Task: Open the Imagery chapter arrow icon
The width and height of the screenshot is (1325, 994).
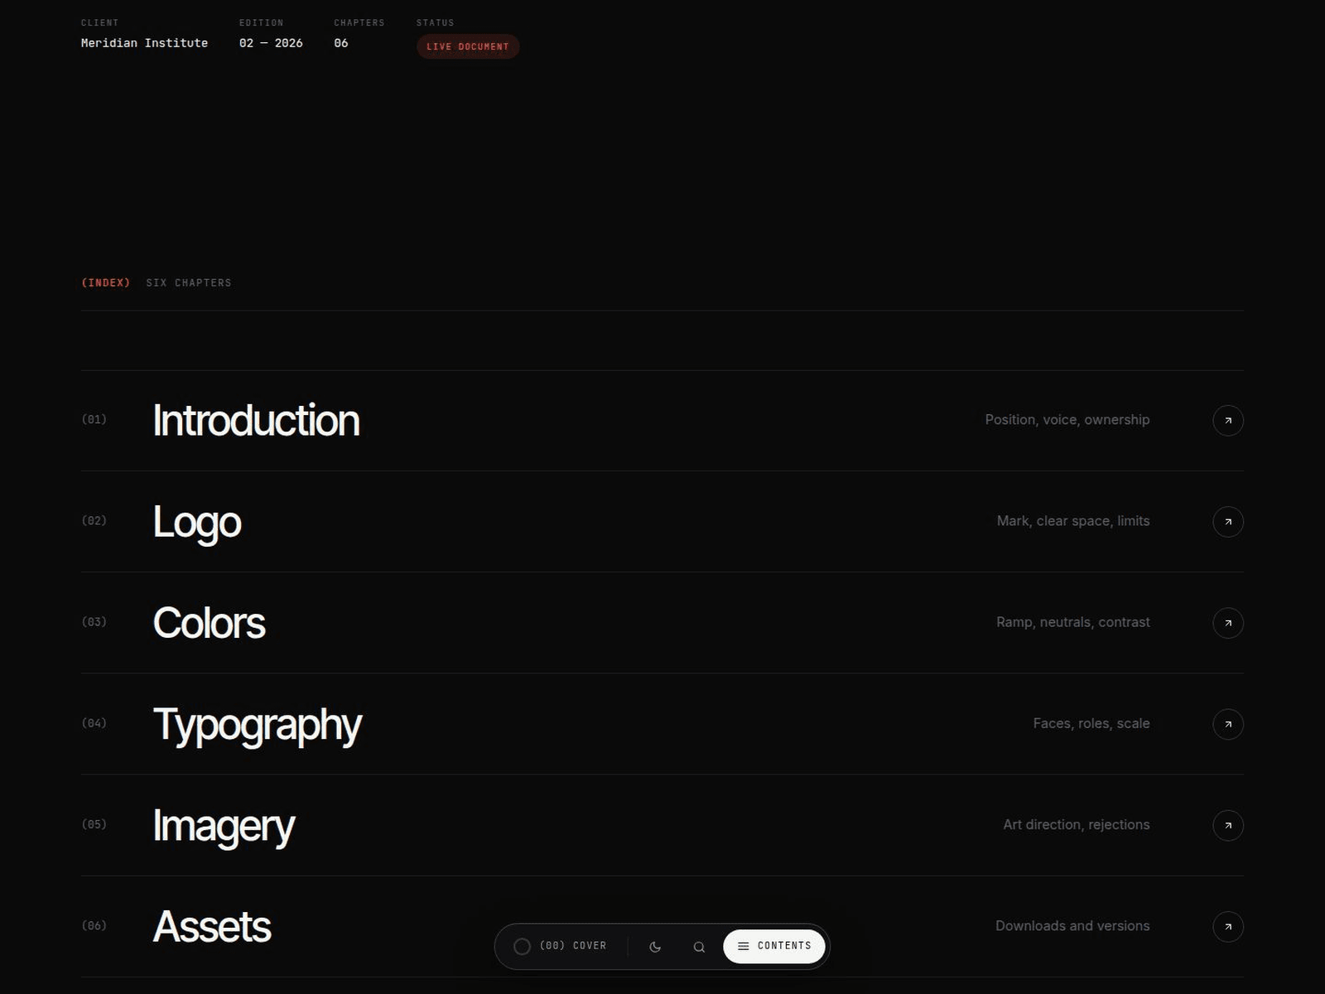Action: click(1228, 825)
